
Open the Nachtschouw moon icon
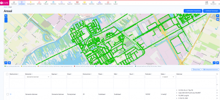coord(62,3)
